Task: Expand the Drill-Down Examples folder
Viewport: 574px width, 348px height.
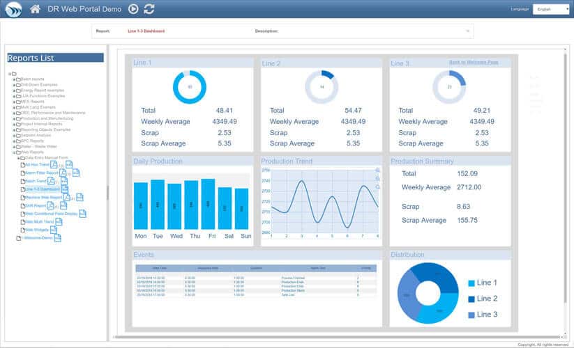Action: pos(14,85)
